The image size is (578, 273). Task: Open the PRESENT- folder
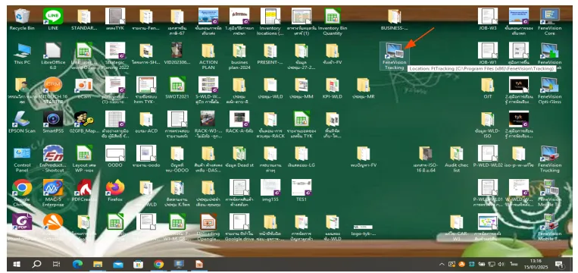click(x=270, y=54)
